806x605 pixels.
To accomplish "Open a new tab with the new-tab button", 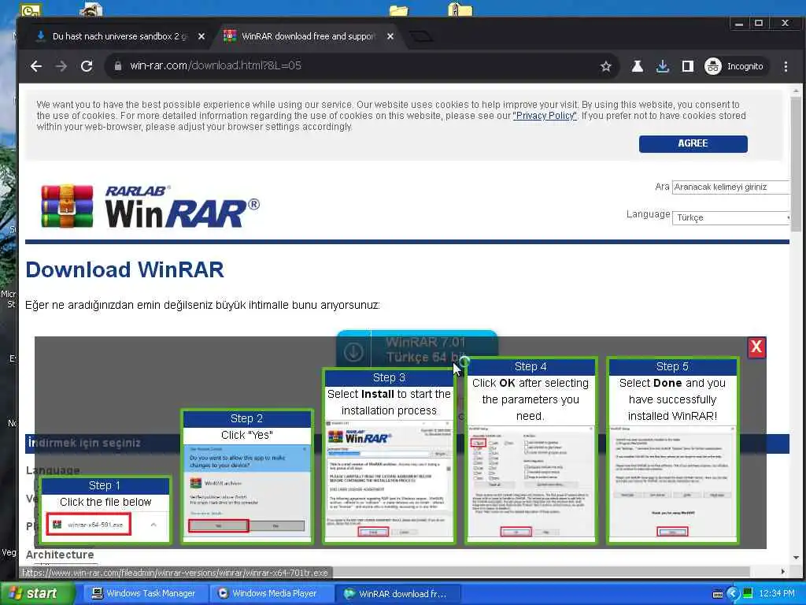I will [421, 36].
